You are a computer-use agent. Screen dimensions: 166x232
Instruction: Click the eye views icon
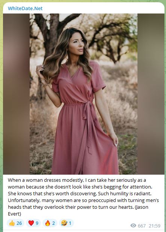coord(133,226)
